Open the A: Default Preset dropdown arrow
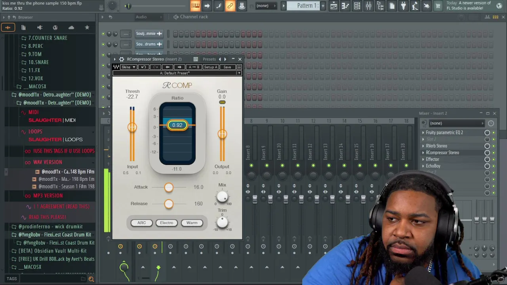The width and height of the screenshot is (507, 285). click(239, 73)
